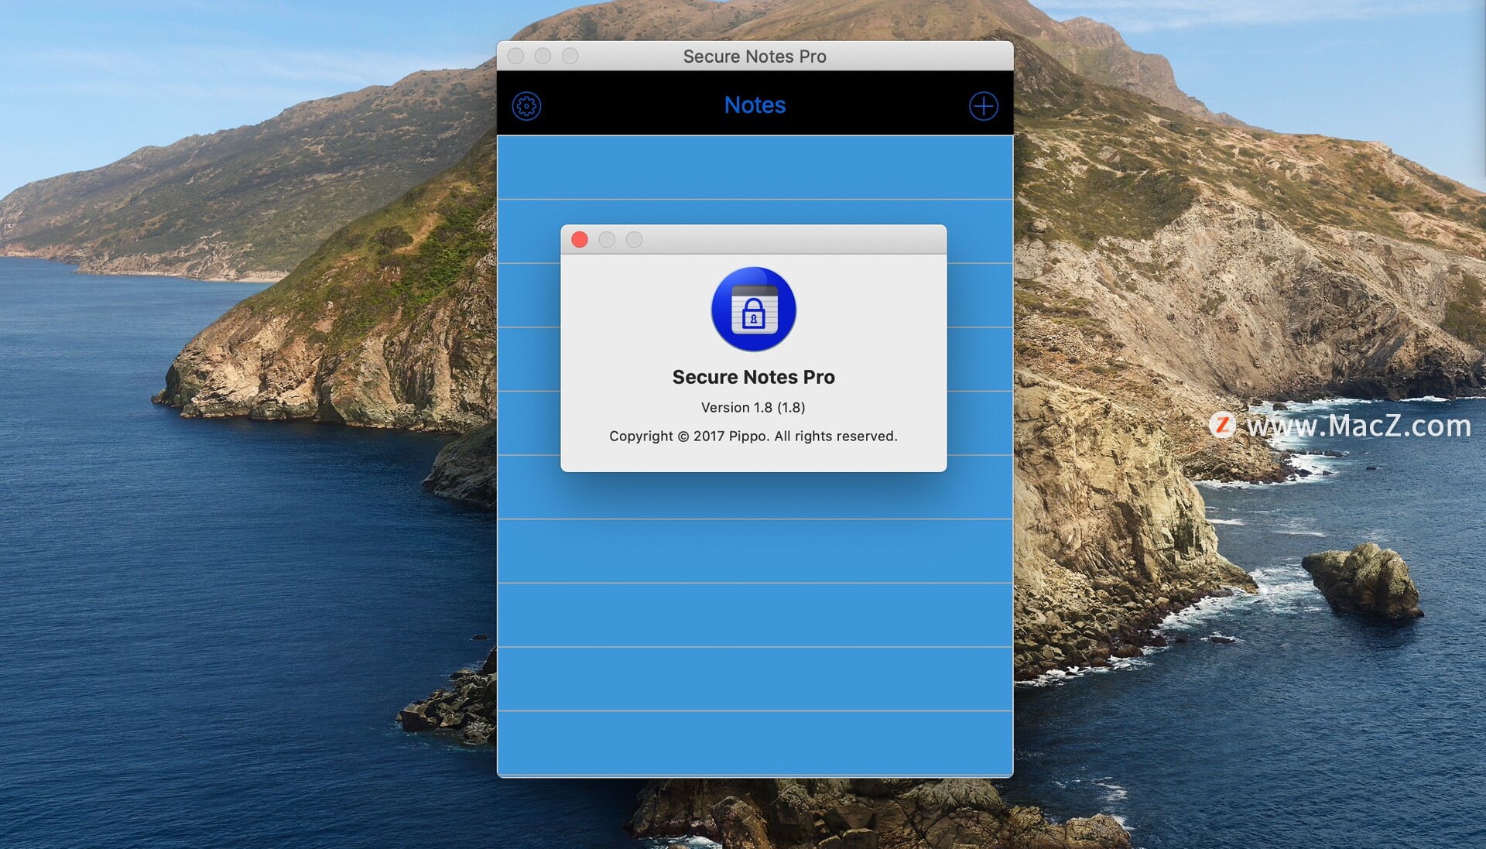1486x849 pixels.
Task: Click the Secure Notes Pro lock app icon
Action: click(x=753, y=309)
